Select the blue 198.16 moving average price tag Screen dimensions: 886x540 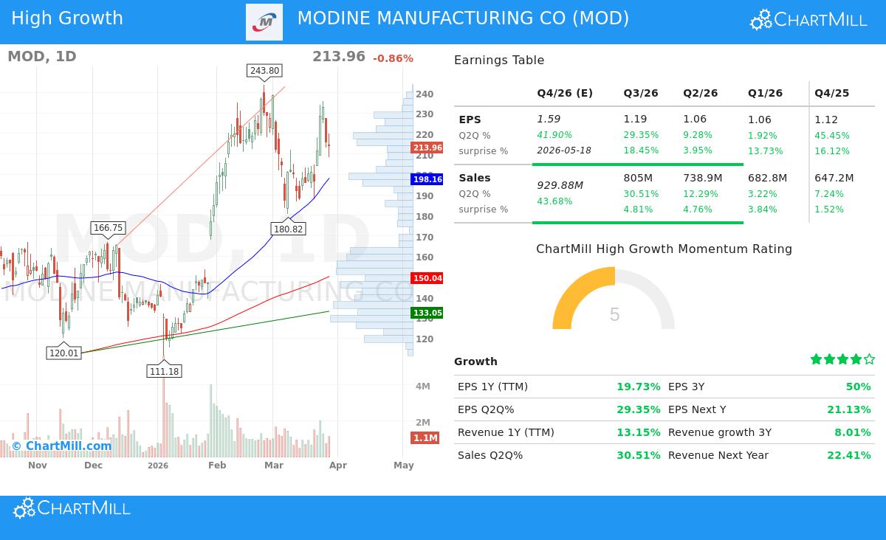click(x=426, y=179)
